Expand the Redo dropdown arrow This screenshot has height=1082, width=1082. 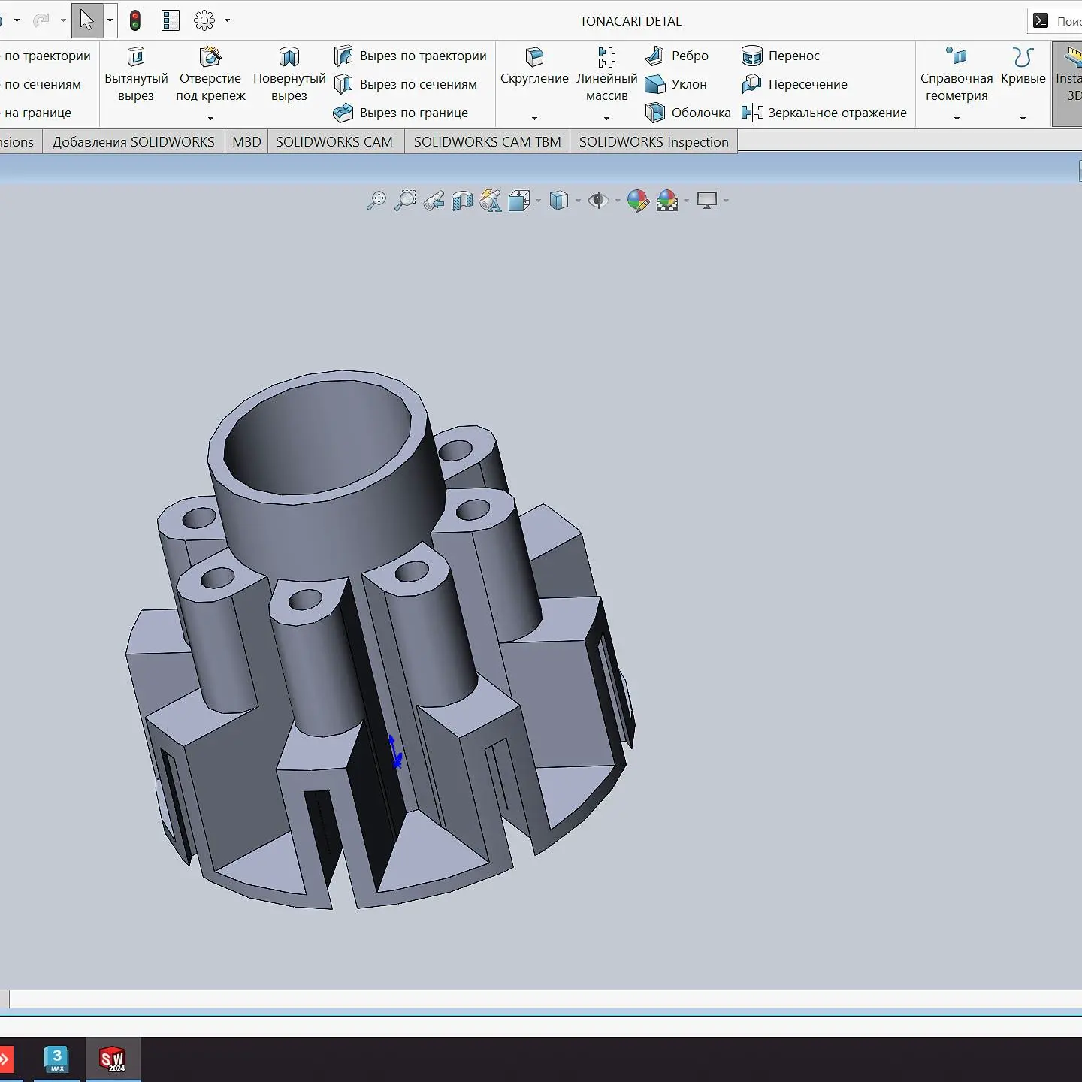(63, 20)
